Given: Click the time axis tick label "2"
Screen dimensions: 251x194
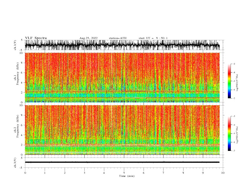Looking at the screenshot, I should click(65, 173).
